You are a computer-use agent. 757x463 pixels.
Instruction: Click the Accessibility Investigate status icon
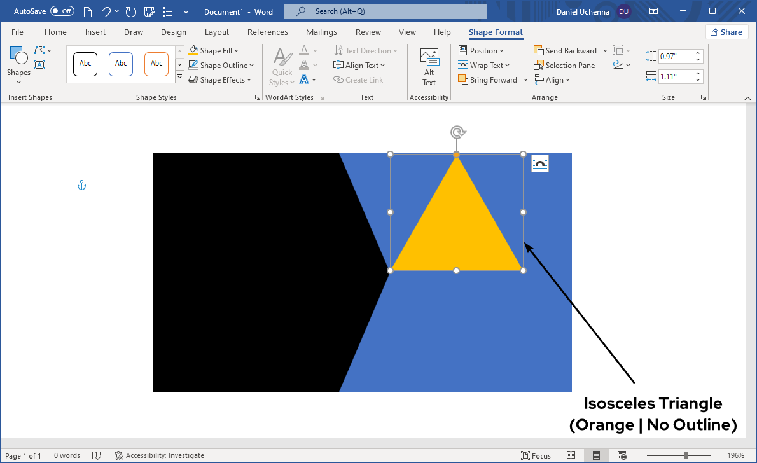point(118,455)
